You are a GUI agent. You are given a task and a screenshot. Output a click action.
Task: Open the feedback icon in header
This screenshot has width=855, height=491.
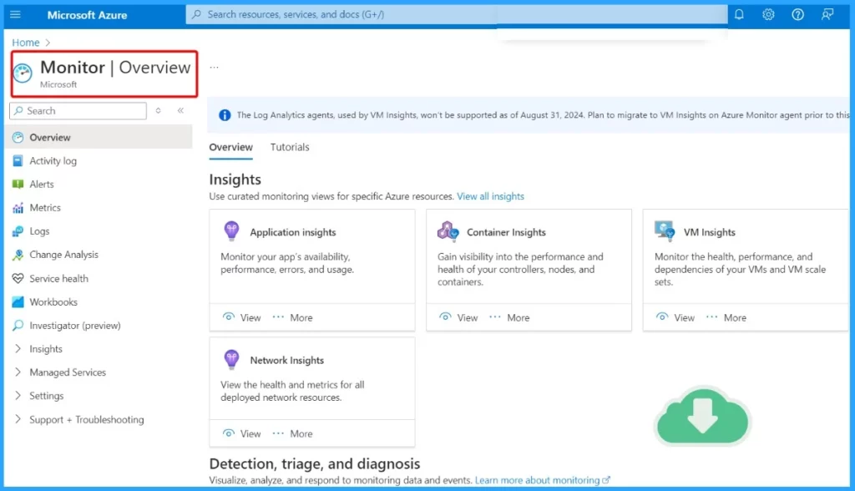point(827,14)
